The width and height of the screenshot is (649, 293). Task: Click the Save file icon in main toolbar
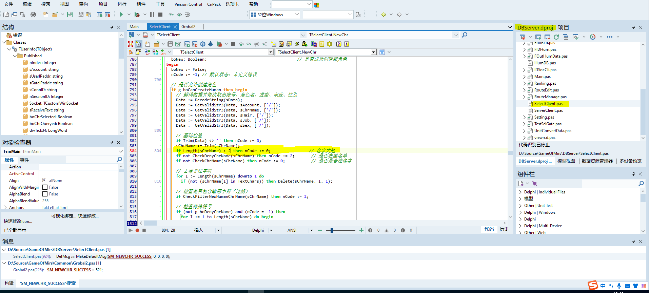pos(70,15)
